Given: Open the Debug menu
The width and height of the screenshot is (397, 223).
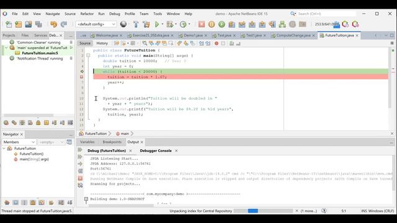Looking at the screenshot, I should pyautogui.click(x=114, y=14).
